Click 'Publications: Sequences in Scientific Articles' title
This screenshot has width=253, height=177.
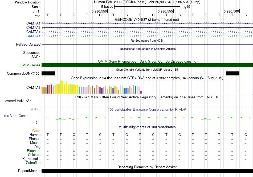pyautogui.click(x=147, y=49)
